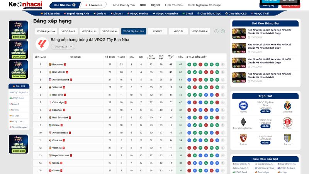Image resolution: width=309 pixels, height=174 pixels.
Task: Click the Torino team logo
Action: pos(243,138)
